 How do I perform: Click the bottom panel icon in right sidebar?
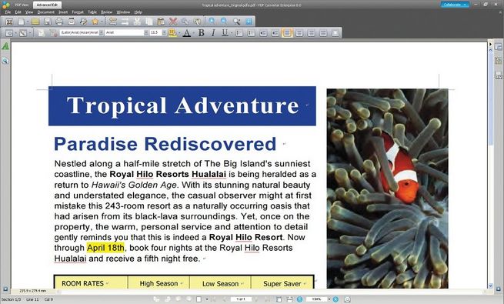point(499,75)
